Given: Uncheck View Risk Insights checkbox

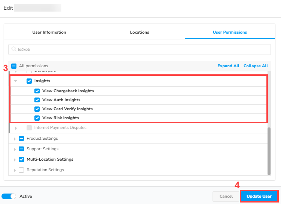Looking at the screenshot, I should [37, 118].
